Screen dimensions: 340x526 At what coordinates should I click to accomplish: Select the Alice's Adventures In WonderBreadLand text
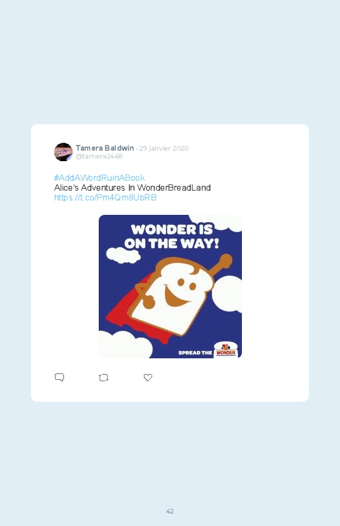point(132,187)
